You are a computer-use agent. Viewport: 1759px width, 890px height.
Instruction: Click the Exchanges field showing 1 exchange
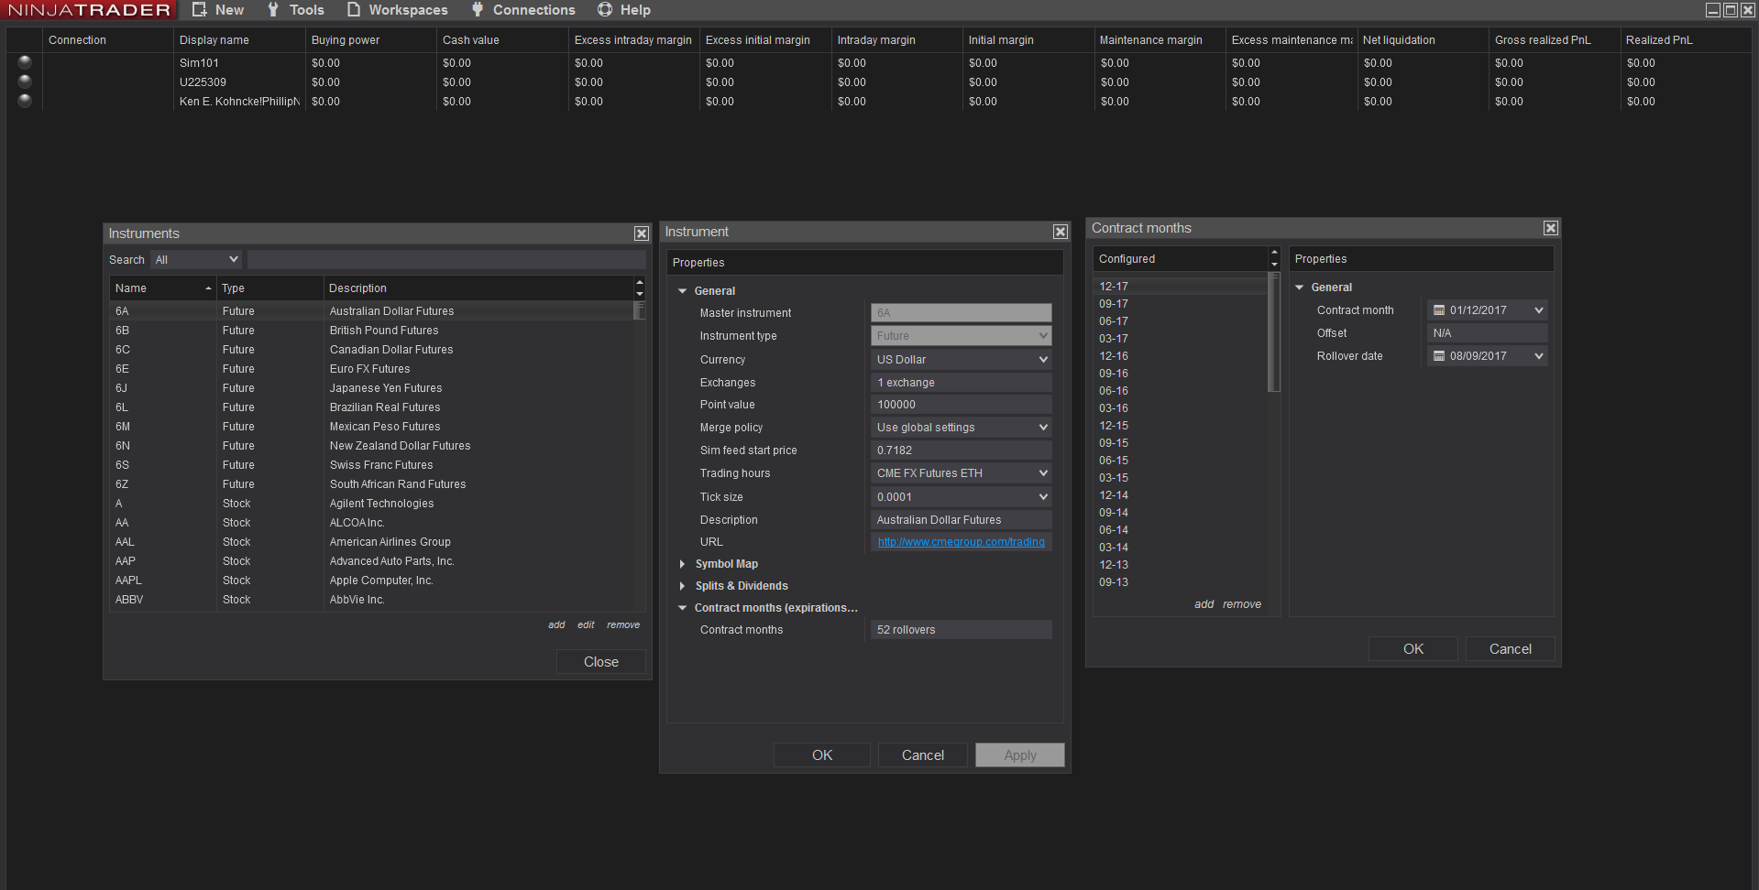click(x=961, y=383)
